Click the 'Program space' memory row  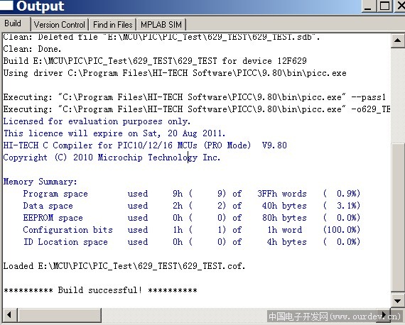coord(191,194)
